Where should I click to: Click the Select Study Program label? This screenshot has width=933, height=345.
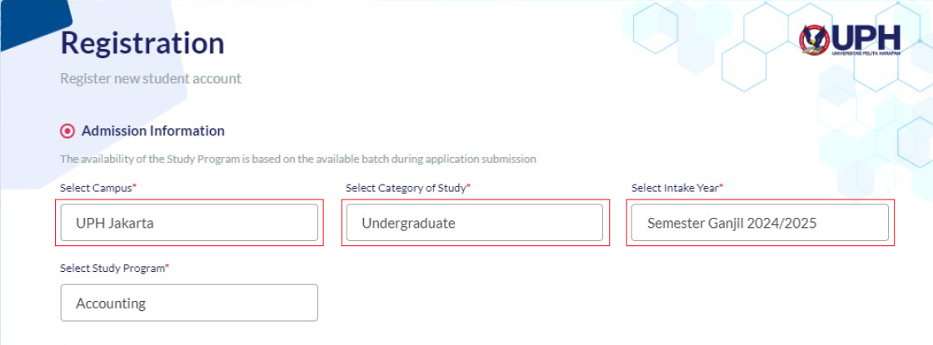click(x=112, y=268)
